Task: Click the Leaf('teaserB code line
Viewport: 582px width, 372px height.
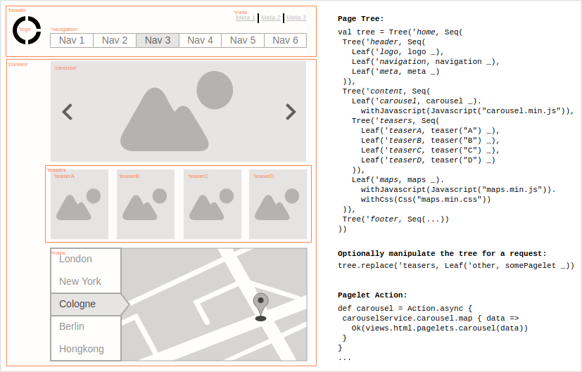Action: point(430,141)
